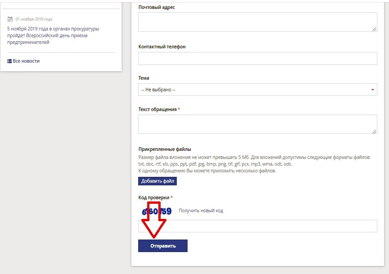Click into the Контактный телефон field

pos(257,59)
